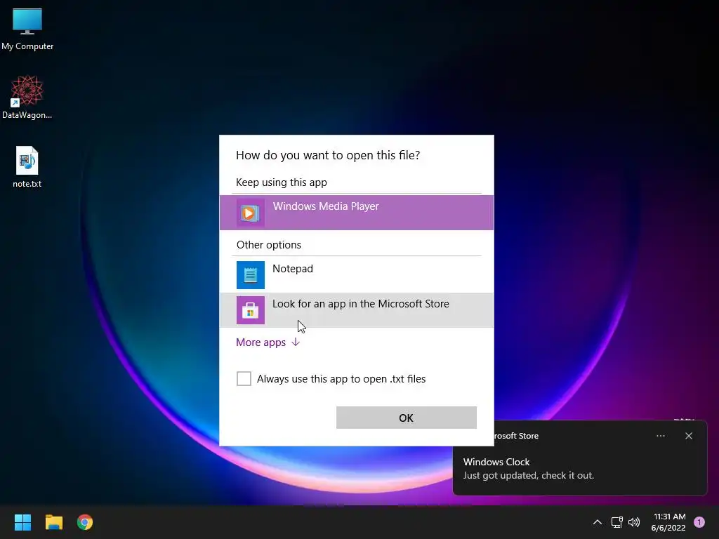This screenshot has width=719, height=539.
Task: Click Always use this app label text
Action: (x=341, y=379)
